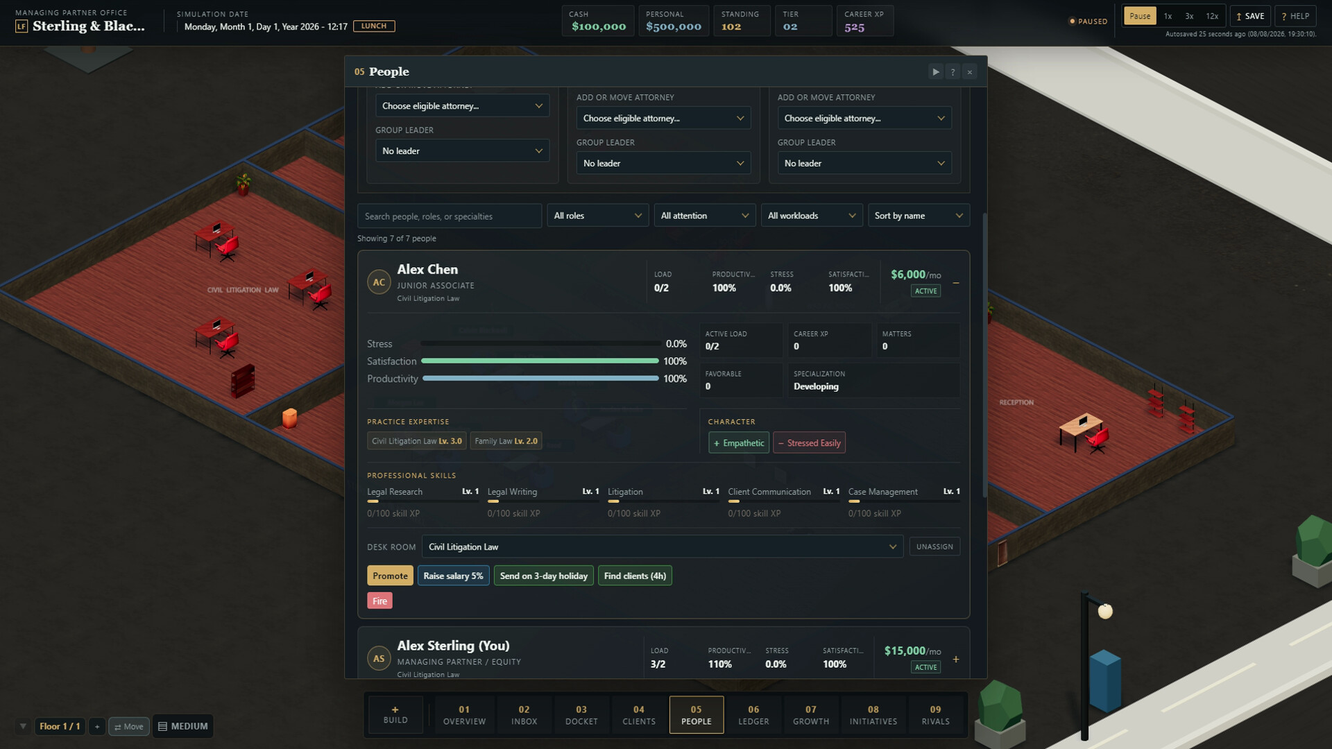The width and height of the screenshot is (1332, 749).
Task: Open the All attention filter
Action: coord(705,216)
